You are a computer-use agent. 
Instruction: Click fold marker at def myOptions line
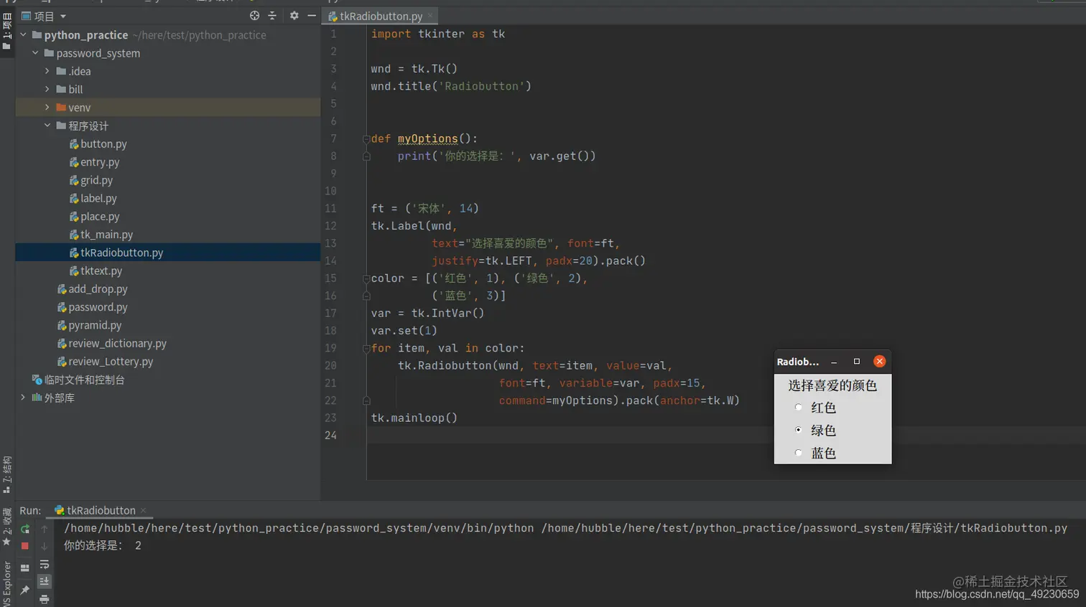click(x=366, y=139)
